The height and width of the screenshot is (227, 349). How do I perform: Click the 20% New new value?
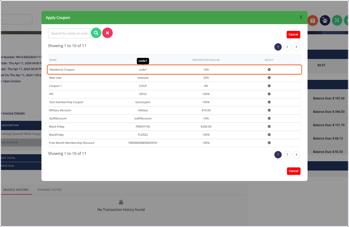(206, 78)
